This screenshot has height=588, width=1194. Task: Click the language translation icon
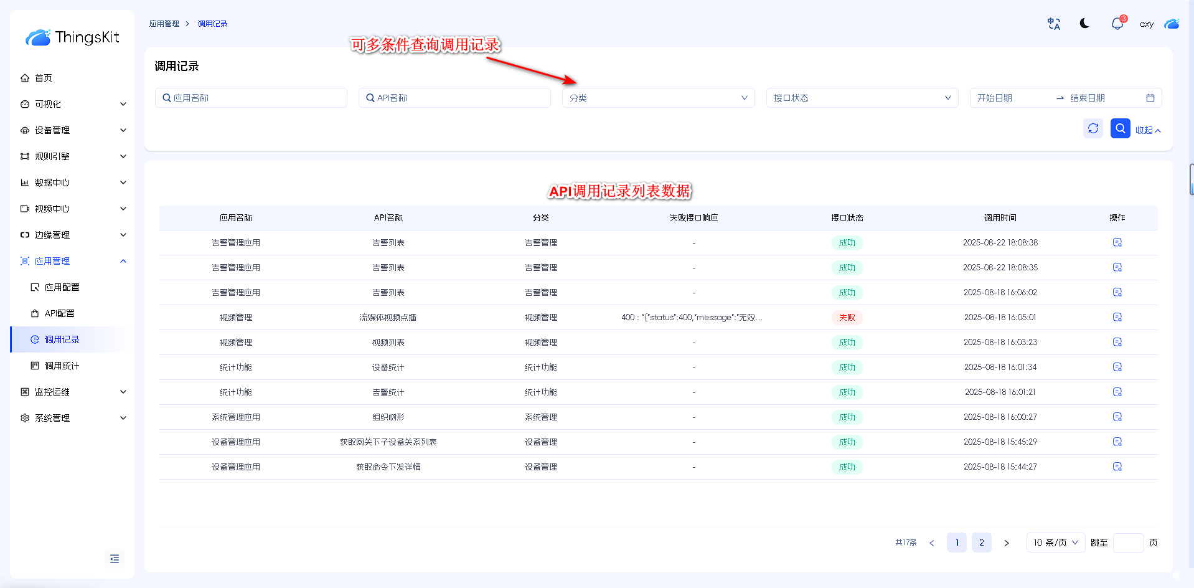[x=1053, y=24]
